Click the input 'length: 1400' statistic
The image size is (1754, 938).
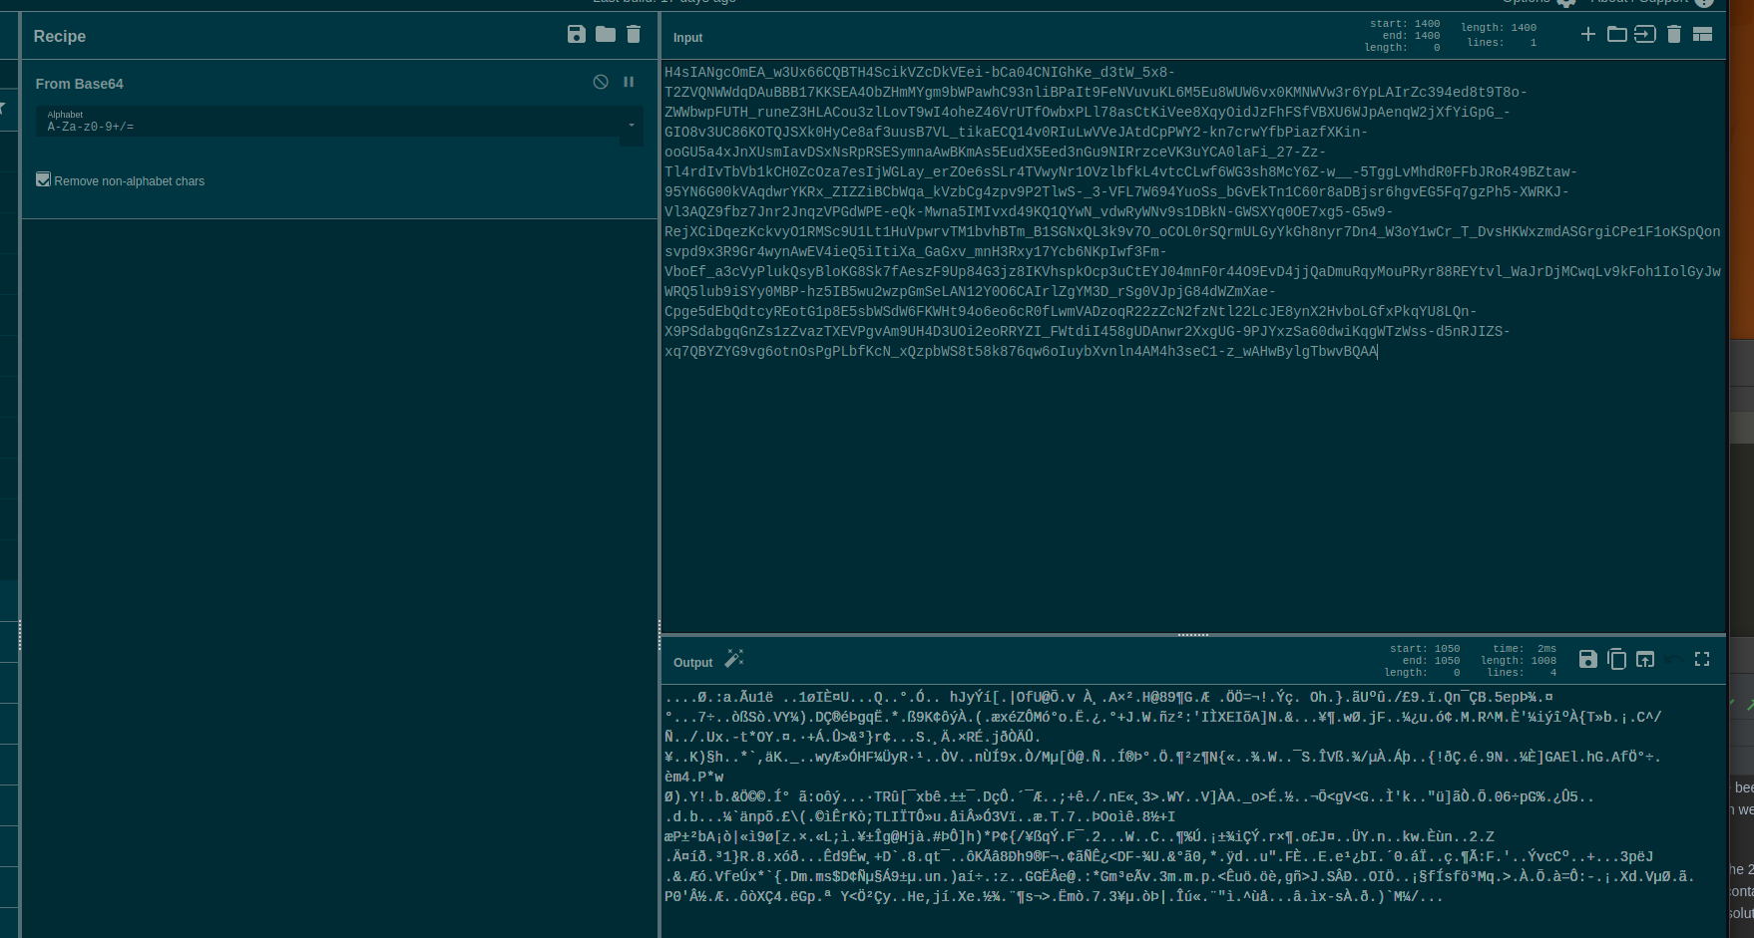(1499, 28)
